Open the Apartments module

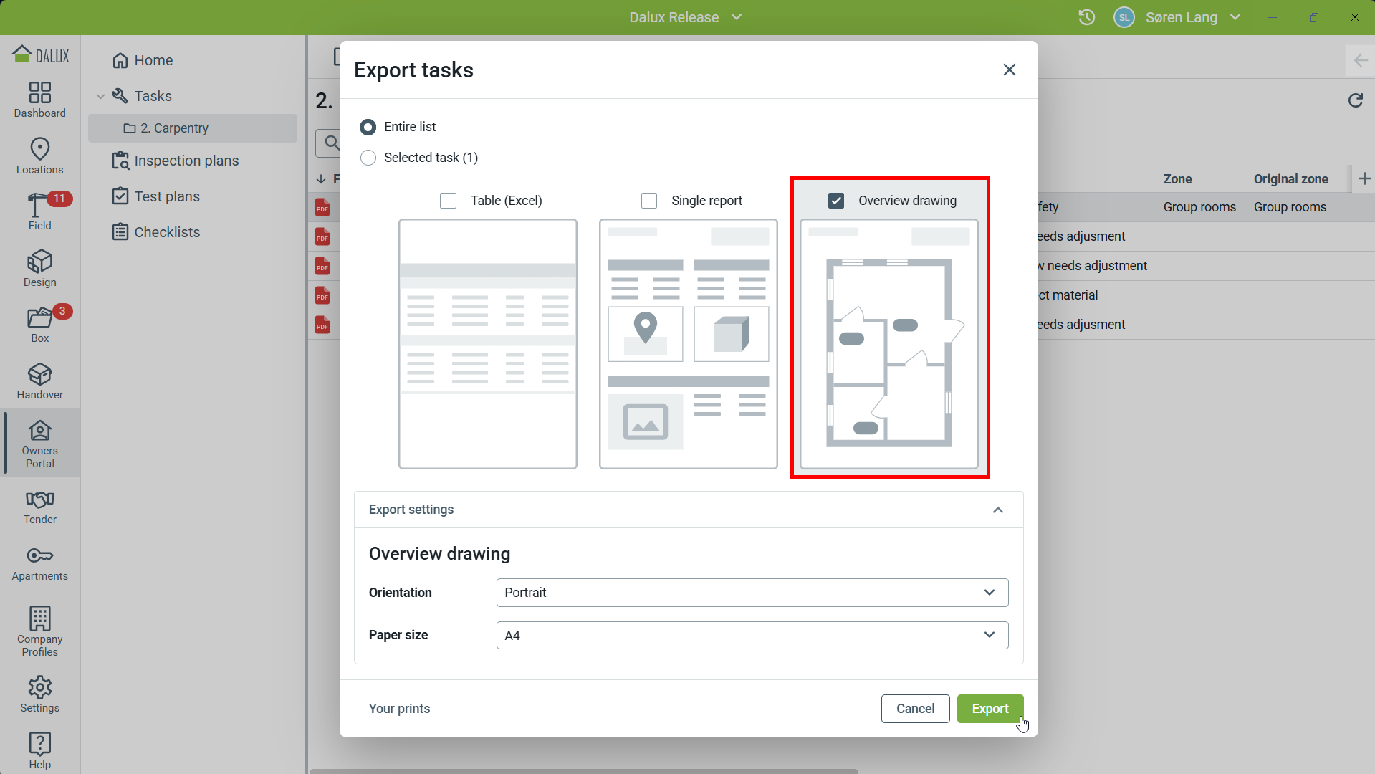coord(40,563)
